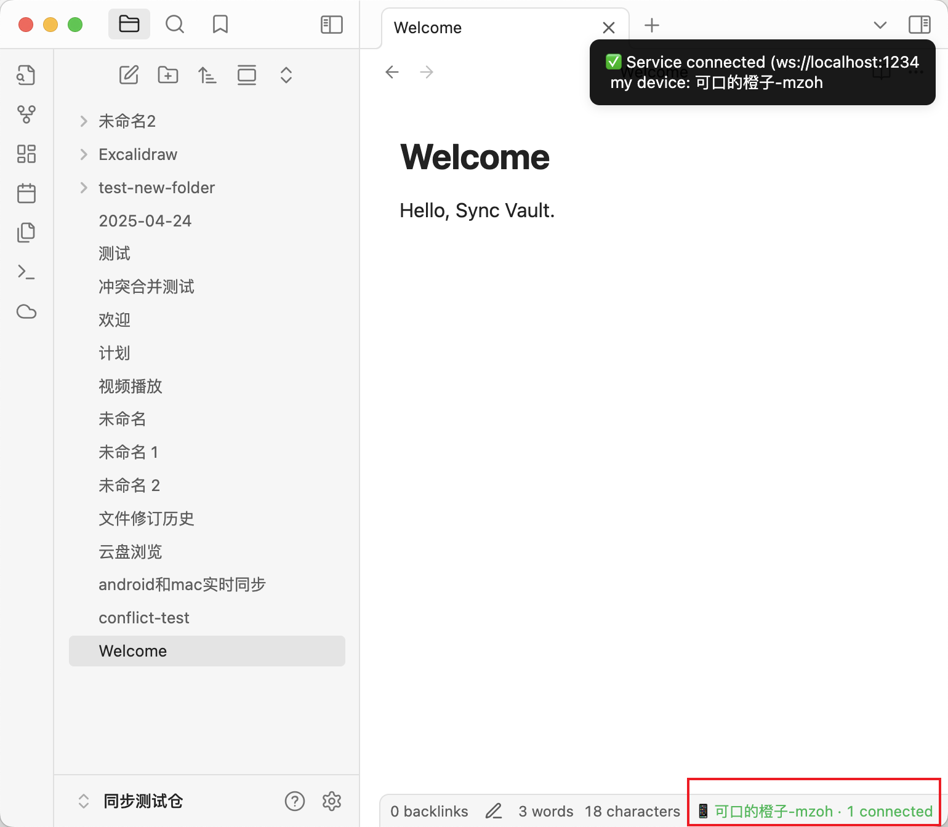This screenshot has width=948, height=827.
Task: Expand the Excalidraw folder
Action: 84,154
